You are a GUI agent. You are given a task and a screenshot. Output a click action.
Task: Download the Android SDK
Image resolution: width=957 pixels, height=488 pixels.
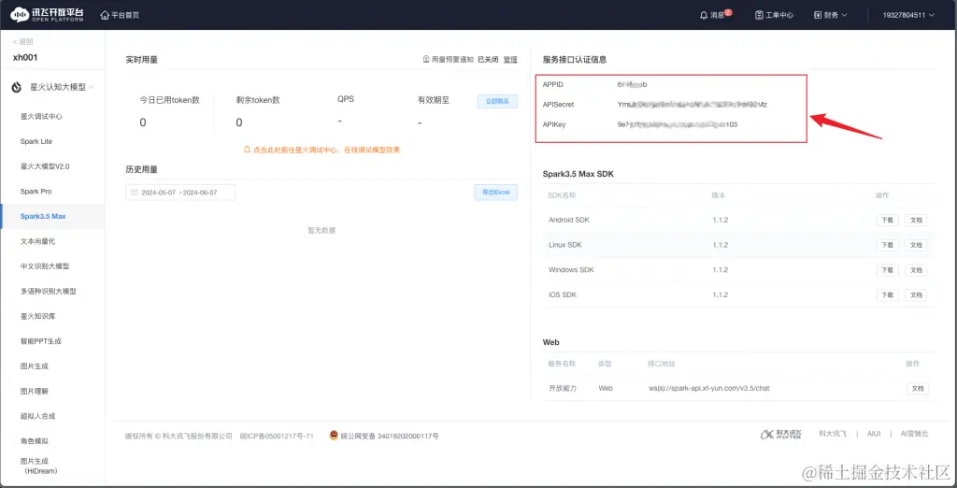pos(888,220)
